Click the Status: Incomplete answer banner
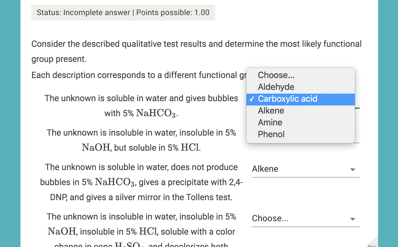Image resolution: width=398 pixels, height=247 pixels. click(123, 12)
